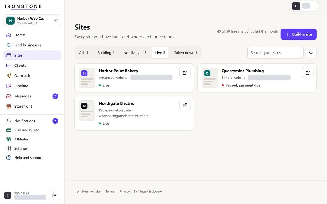The image size is (327, 204).
Task: Click the Outreach paper plane icon
Action: point(8,76)
